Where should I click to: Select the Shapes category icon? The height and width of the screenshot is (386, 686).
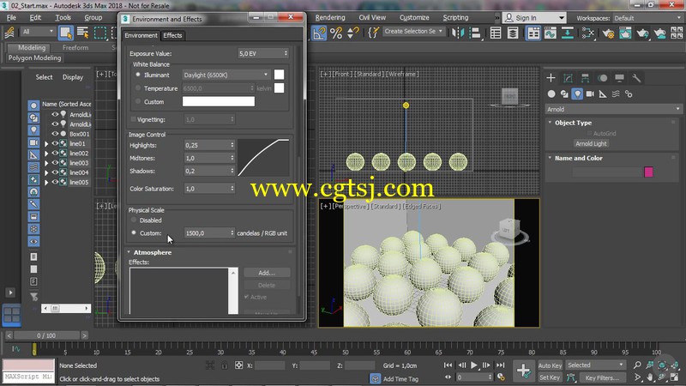point(564,93)
